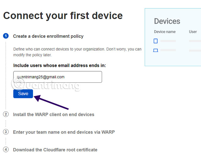201x153 pixels.
Task: Click the purple arrow pointing at Save
Action: [52, 103]
